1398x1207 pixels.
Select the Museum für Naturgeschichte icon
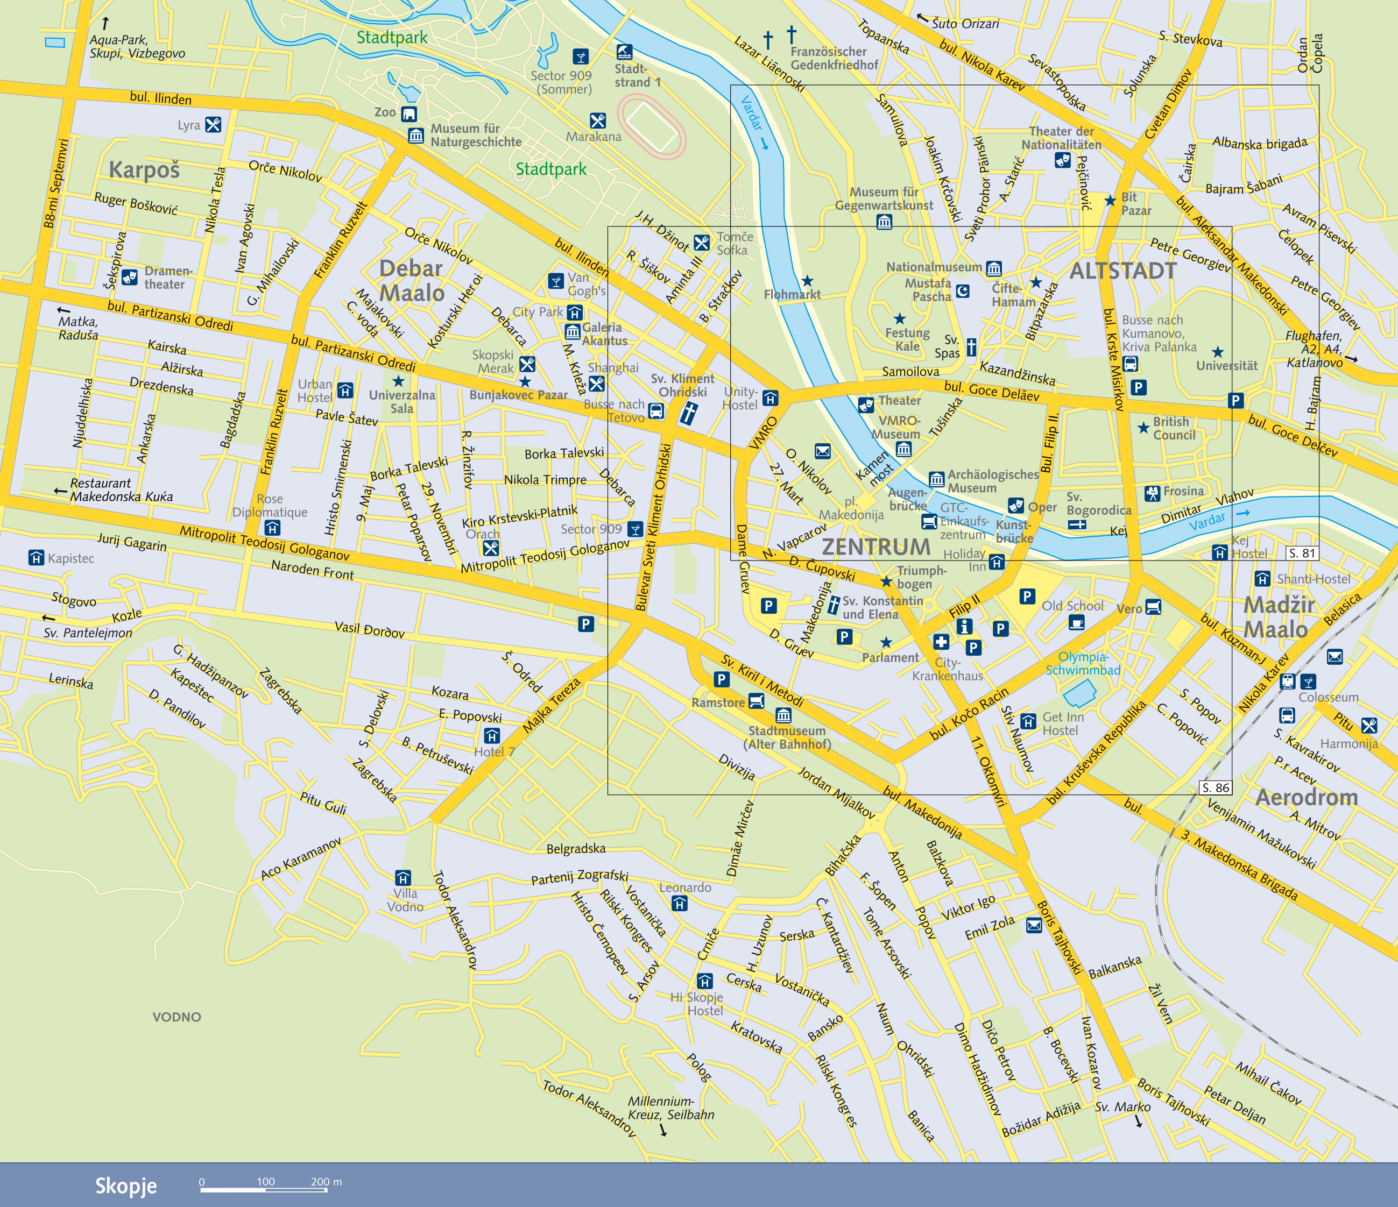coord(416,136)
